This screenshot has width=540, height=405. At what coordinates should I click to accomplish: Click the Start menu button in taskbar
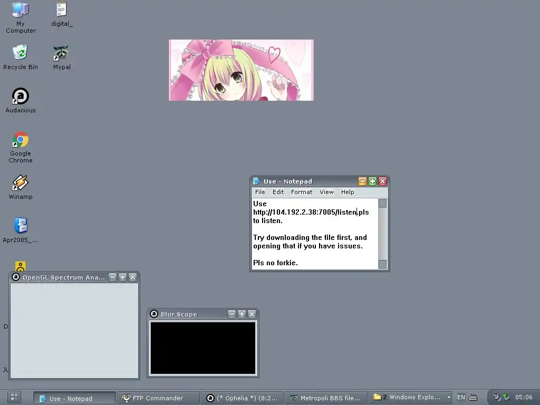(14, 397)
